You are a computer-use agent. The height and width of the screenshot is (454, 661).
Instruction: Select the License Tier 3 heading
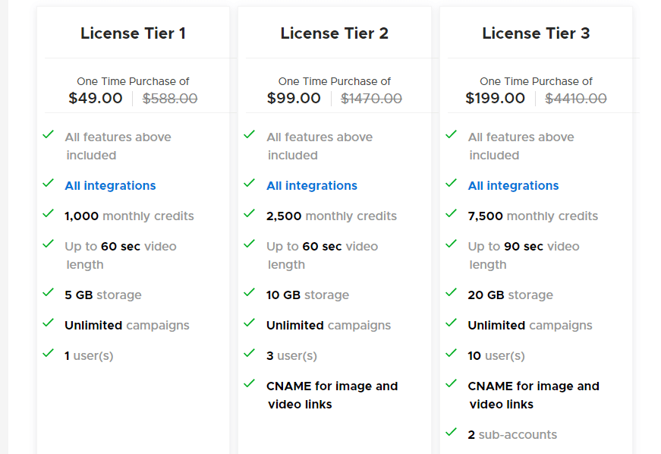point(536,33)
